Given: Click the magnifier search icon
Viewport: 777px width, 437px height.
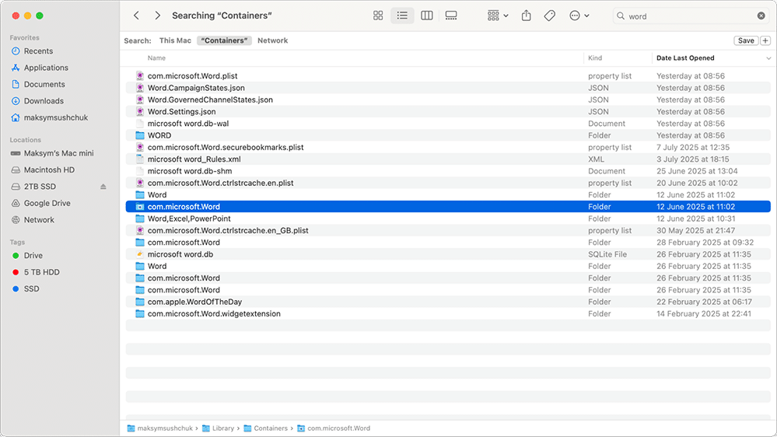Looking at the screenshot, I should pyautogui.click(x=621, y=16).
